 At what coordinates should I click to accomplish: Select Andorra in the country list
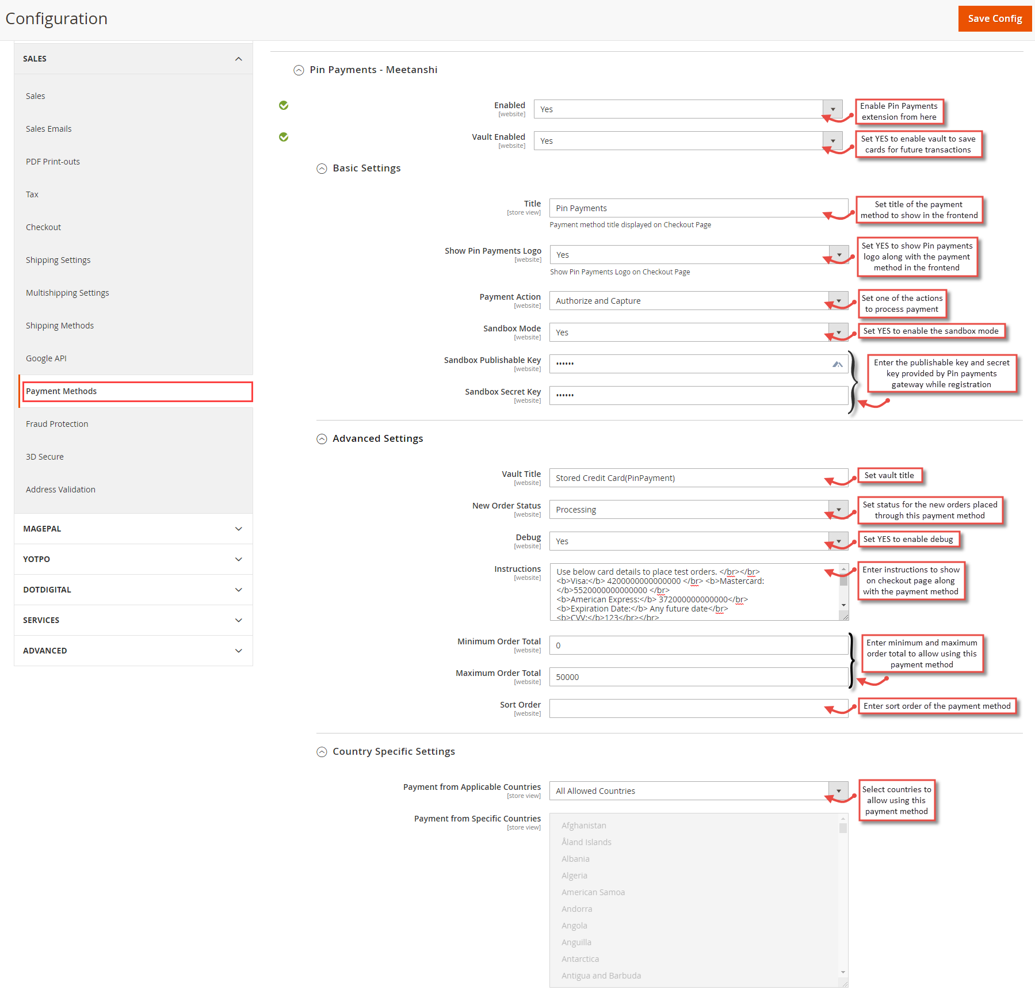[x=576, y=909]
